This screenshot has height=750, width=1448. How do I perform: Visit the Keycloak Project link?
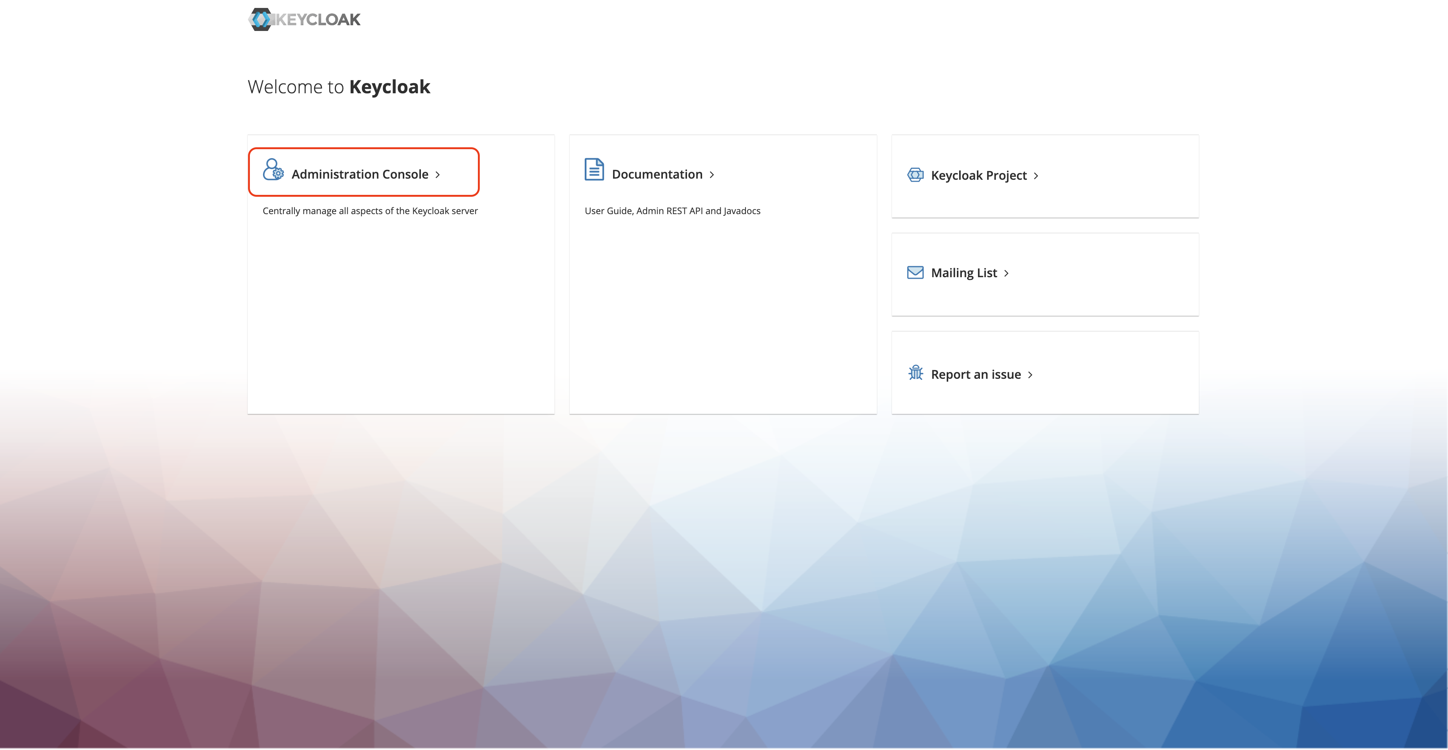pos(978,175)
